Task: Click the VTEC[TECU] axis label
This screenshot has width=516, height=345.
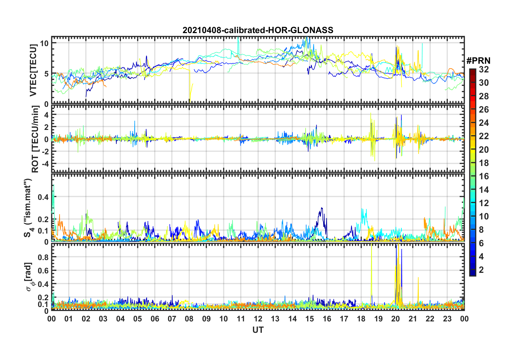Action: [x=33, y=70]
